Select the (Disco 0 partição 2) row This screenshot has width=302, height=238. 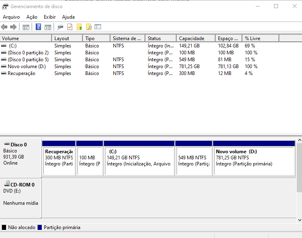pos(140,53)
